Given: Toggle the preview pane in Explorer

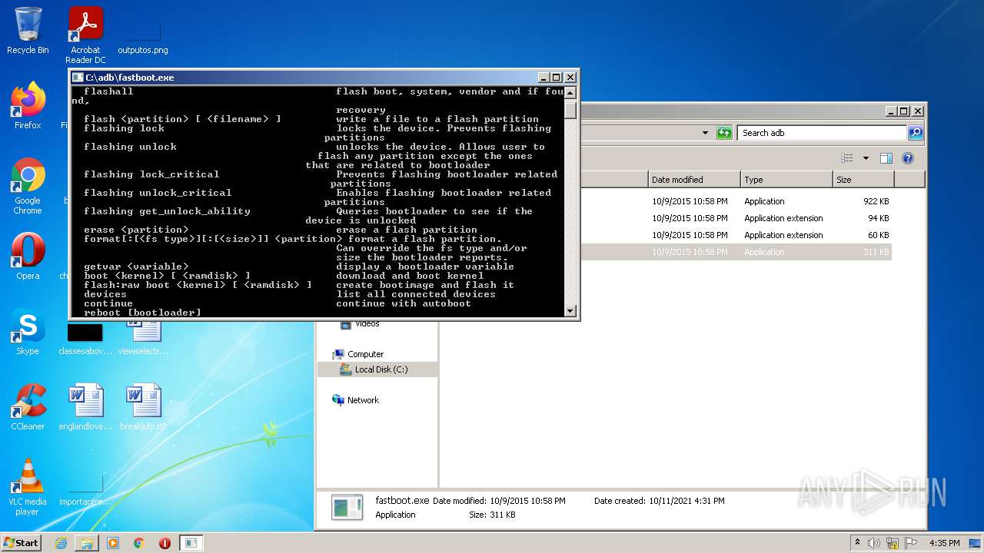Looking at the screenshot, I should (886, 158).
